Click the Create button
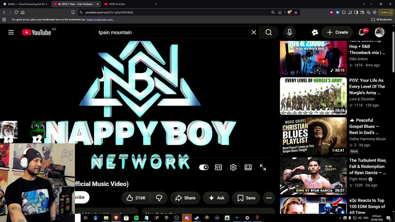 [x=337, y=32]
